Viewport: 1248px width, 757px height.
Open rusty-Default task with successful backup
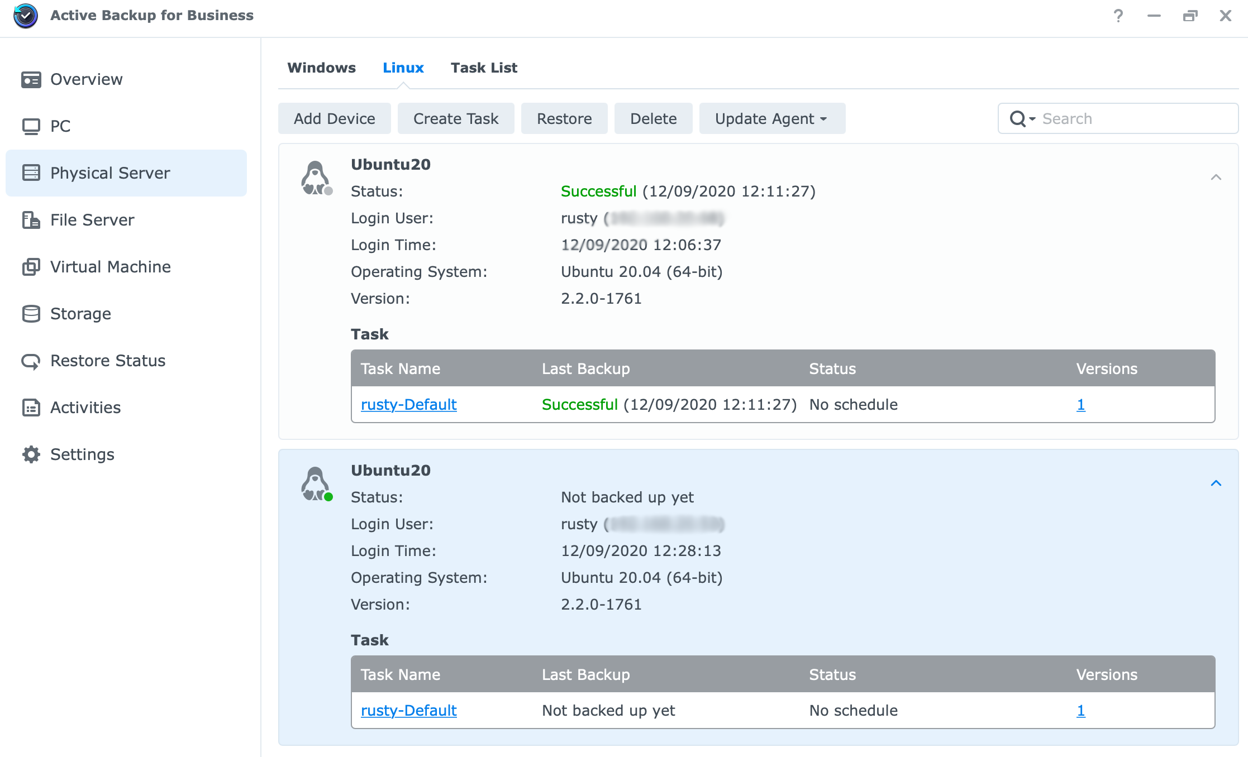[408, 405]
